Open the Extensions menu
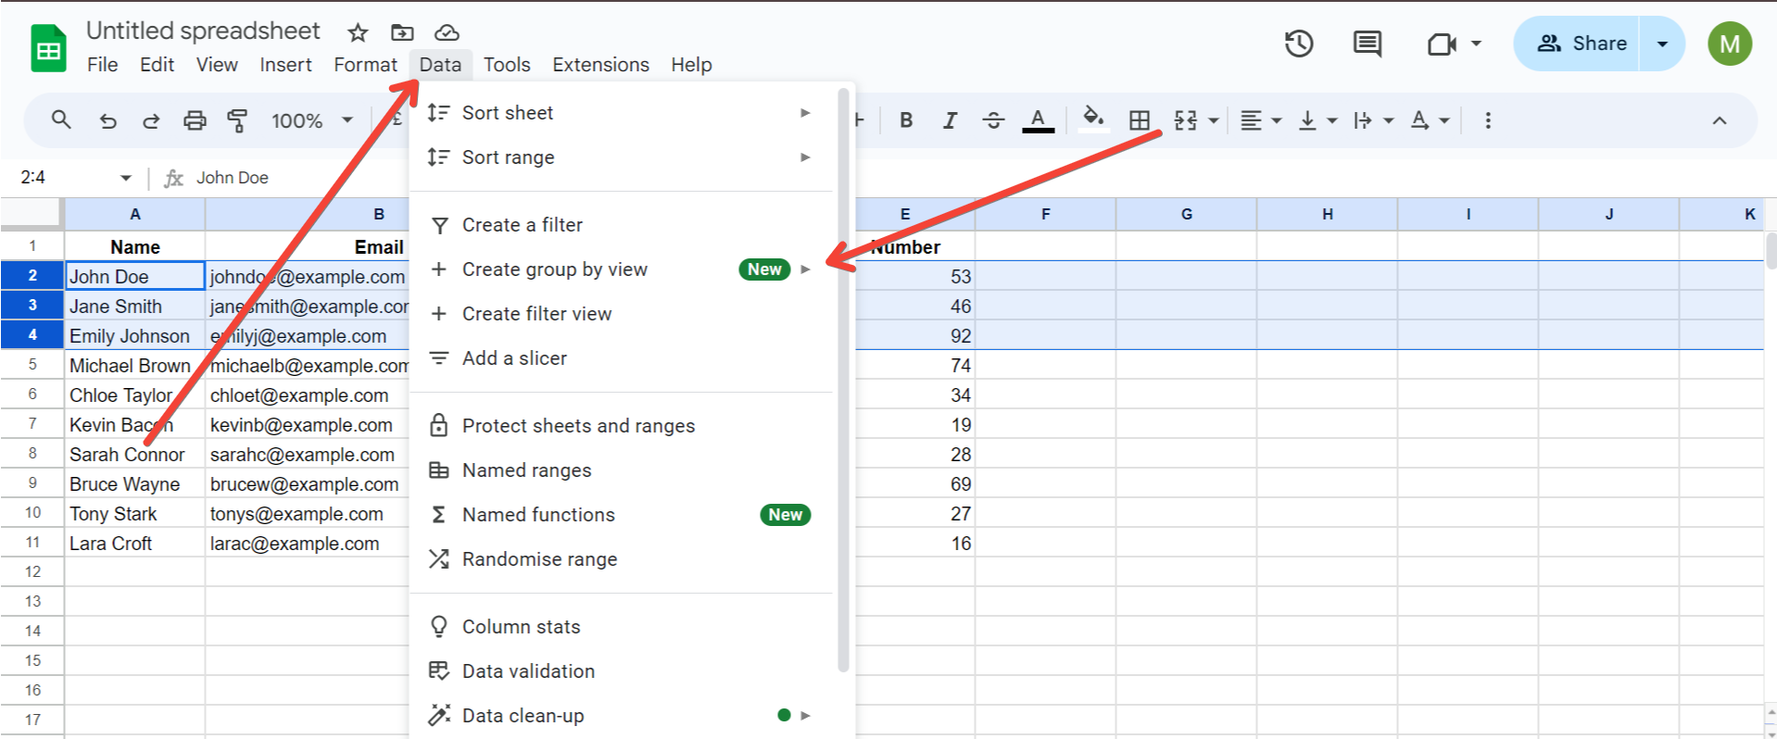1777x739 pixels. click(x=600, y=65)
